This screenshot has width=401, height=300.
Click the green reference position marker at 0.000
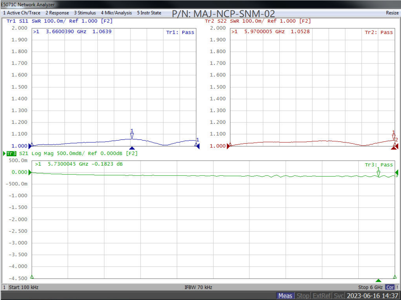pos(30,172)
